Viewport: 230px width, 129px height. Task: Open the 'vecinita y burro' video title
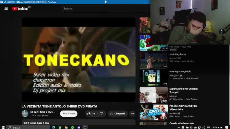pos(177,54)
